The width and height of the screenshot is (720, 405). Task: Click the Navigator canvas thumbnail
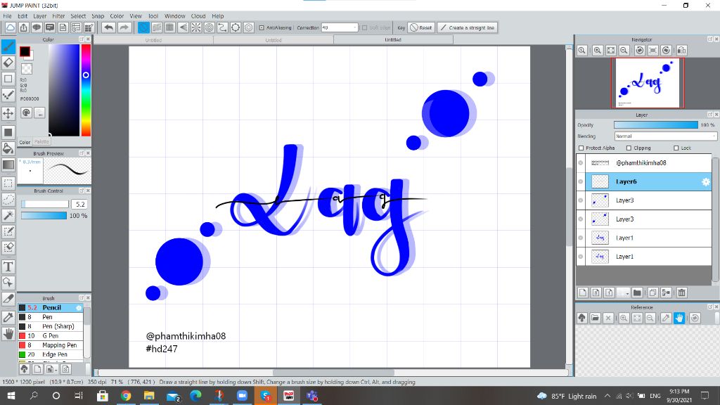(647, 83)
